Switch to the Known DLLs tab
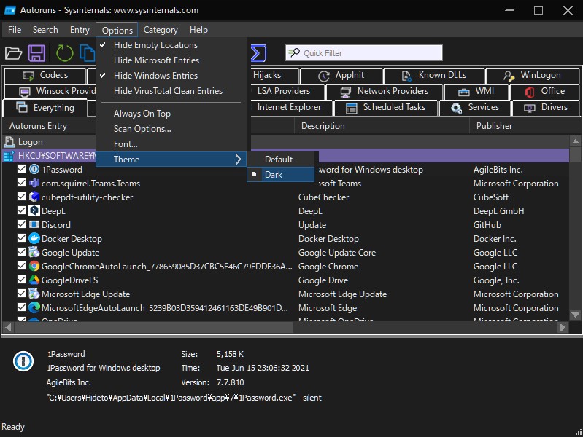 434,75
